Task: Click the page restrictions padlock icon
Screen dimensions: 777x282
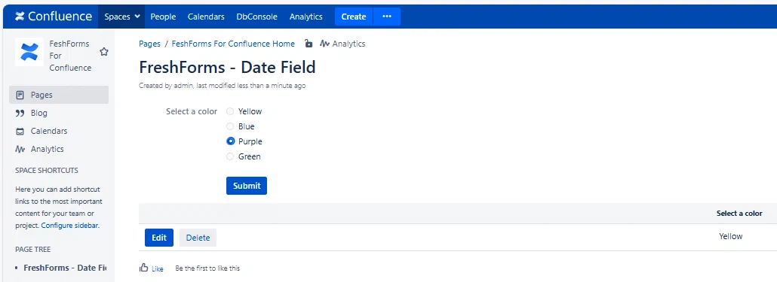Action: 309,44
